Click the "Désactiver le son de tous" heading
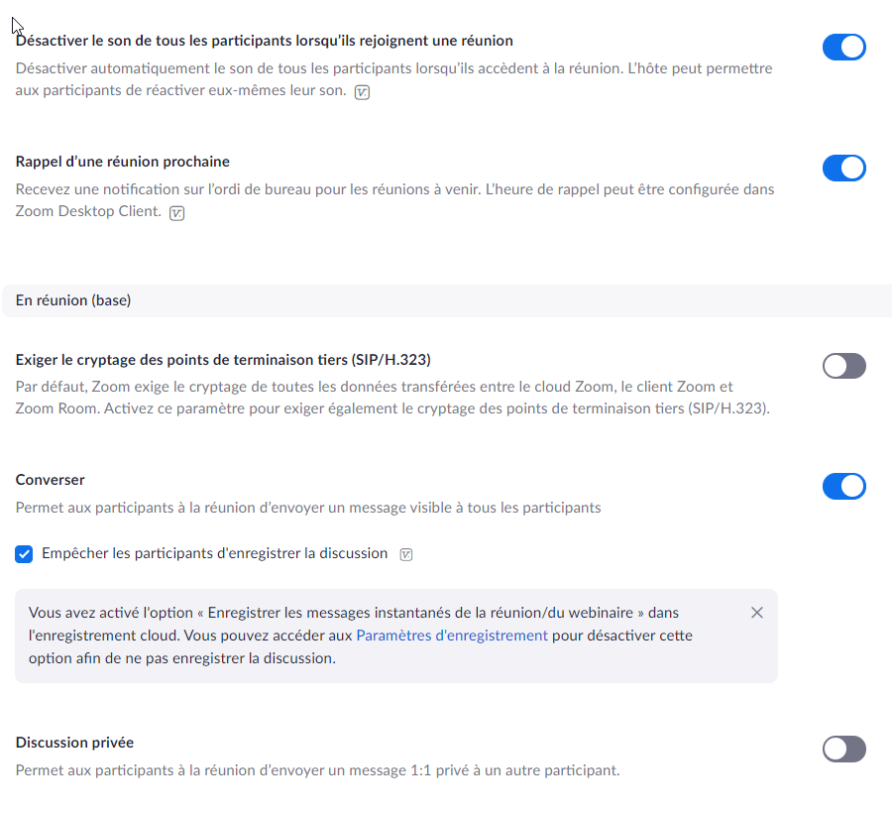Image resolution: width=892 pixels, height=813 pixels. [264, 41]
